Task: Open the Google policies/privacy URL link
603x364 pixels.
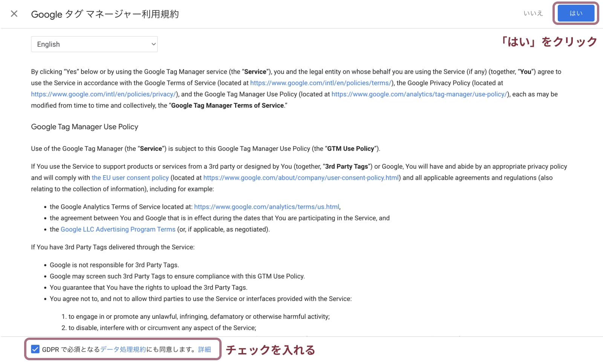Action: 104,94
